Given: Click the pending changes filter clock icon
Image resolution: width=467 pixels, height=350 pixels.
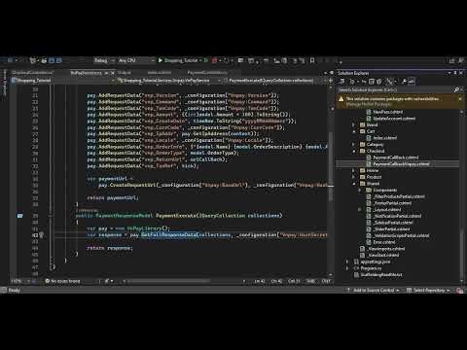Looking at the screenshot, I should pyautogui.click(x=352, y=82).
